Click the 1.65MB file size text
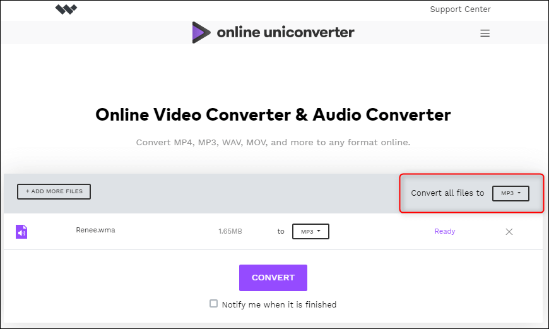 [x=230, y=232]
